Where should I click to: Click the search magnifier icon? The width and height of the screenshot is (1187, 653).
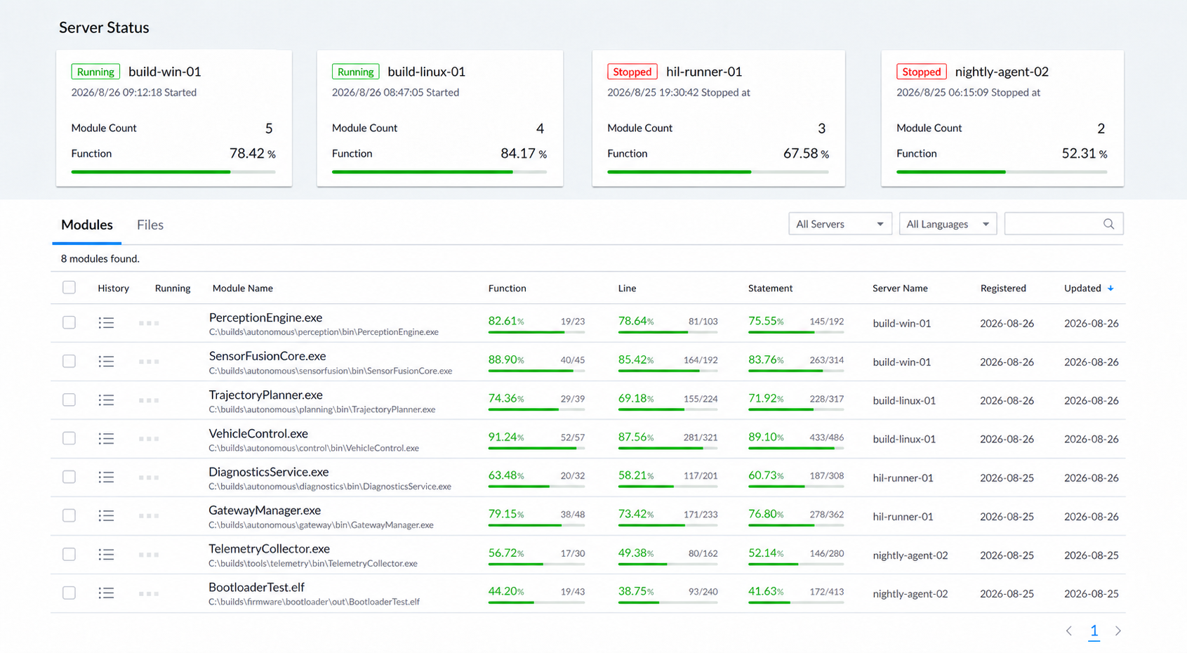pyautogui.click(x=1108, y=224)
